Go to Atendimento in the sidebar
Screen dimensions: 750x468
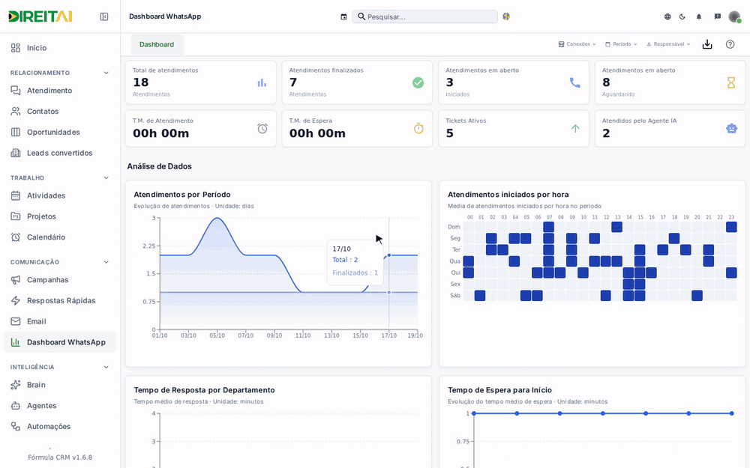[60, 91]
